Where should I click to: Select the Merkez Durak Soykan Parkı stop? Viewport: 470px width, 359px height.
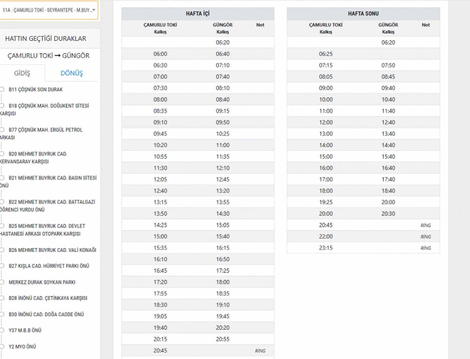pos(42,282)
